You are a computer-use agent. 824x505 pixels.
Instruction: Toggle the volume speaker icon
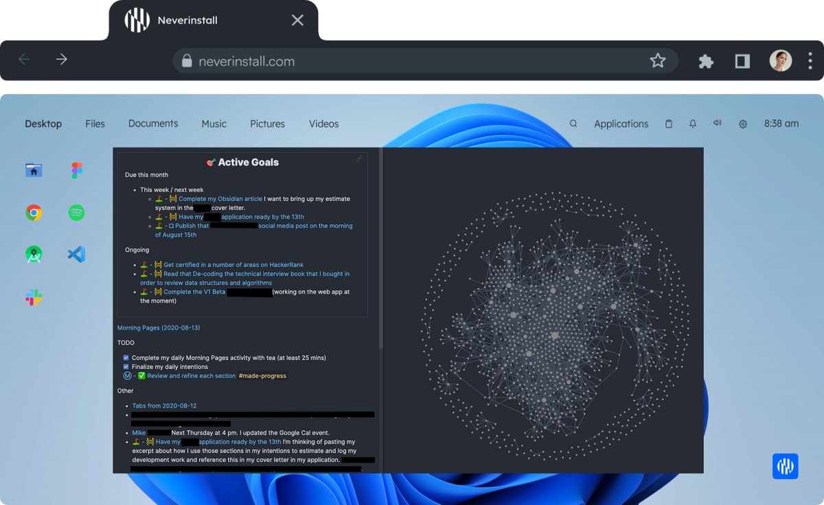tap(718, 123)
